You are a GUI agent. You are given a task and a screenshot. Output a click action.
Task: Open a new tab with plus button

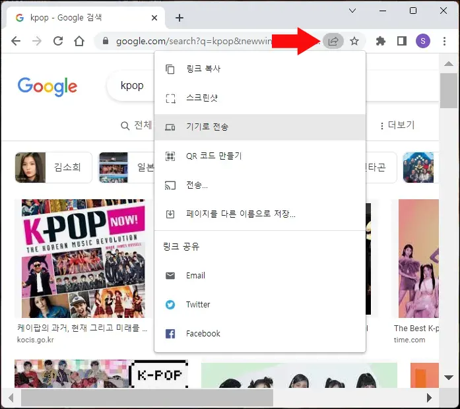coord(180,18)
